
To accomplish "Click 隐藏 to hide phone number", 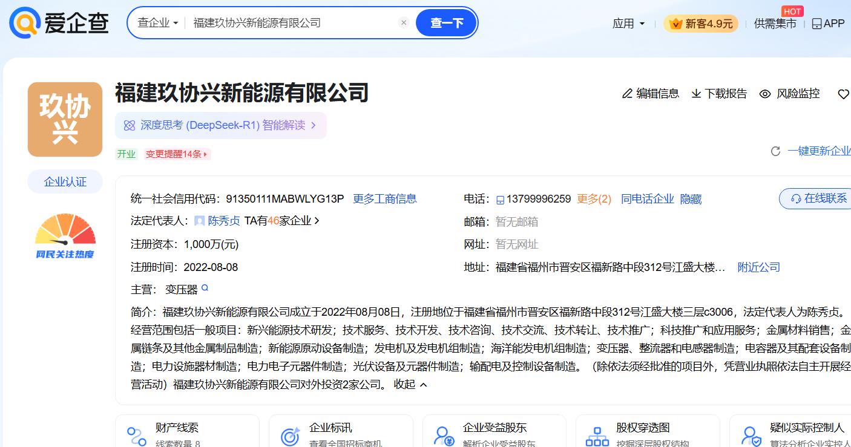I will [691, 199].
